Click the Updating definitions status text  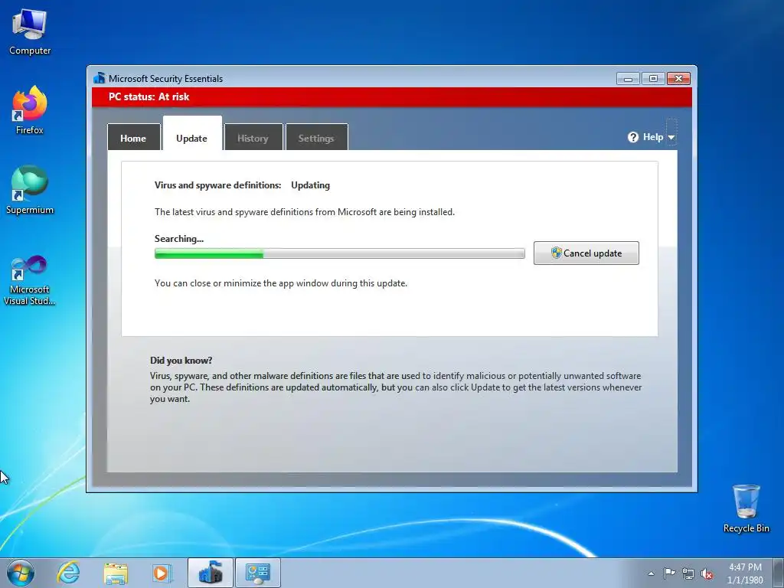(311, 185)
